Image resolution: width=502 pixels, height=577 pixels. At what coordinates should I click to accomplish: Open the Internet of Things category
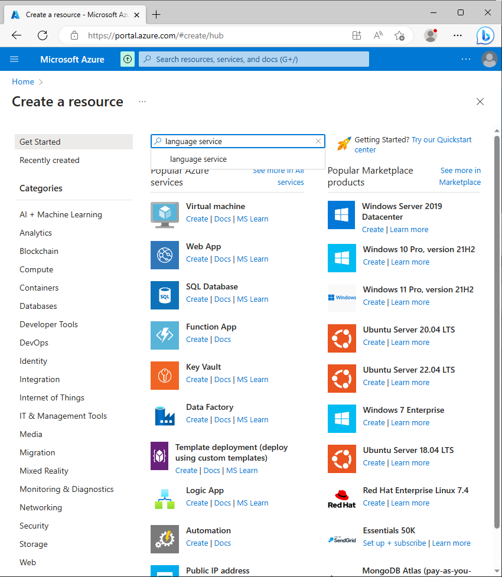pos(52,398)
